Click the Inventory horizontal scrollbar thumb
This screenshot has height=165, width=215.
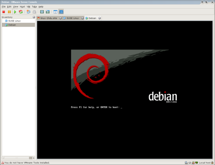pyautogui.click(x=17, y=158)
